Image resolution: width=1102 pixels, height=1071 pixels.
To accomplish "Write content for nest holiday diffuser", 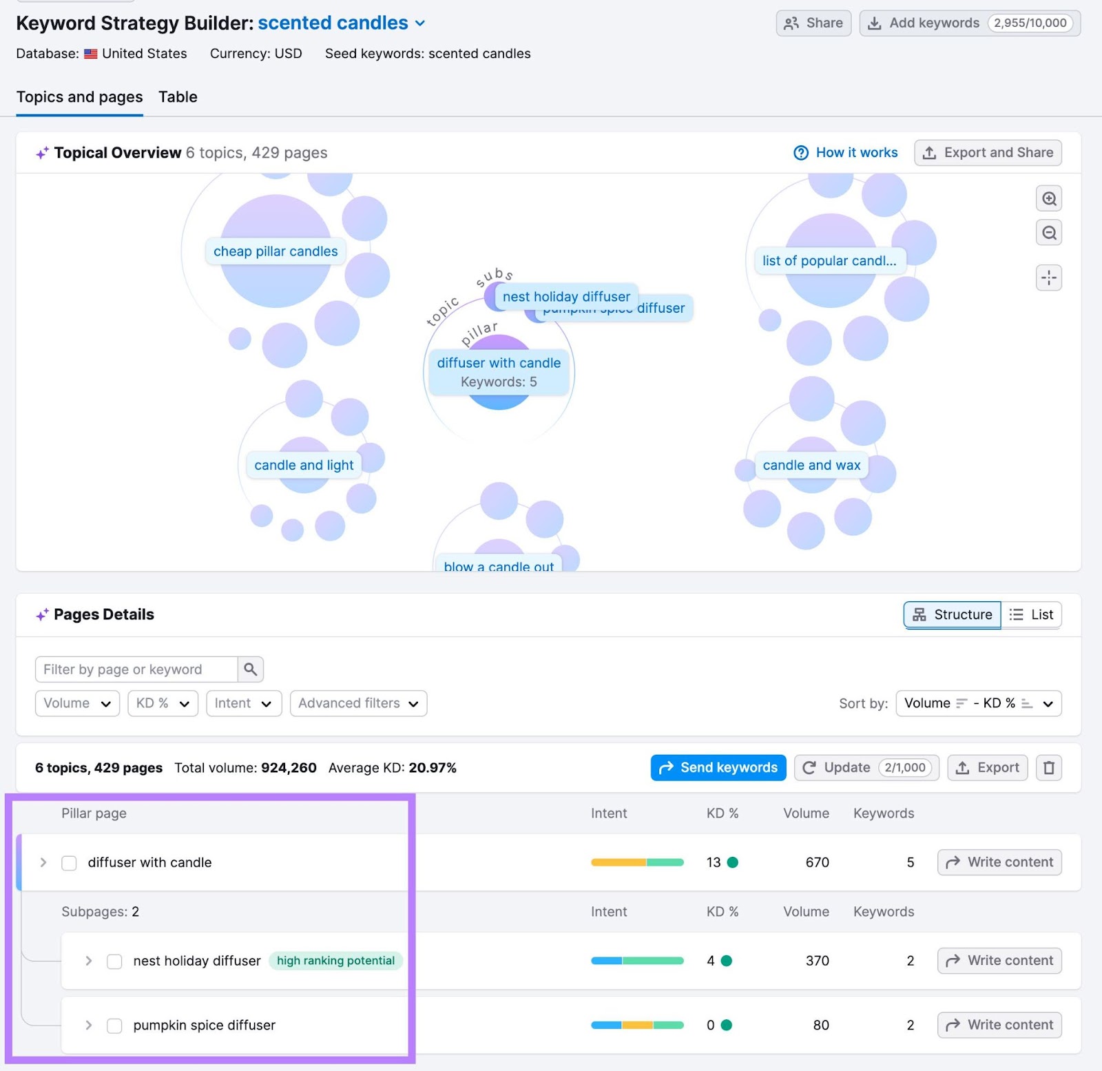I will pos(999,961).
